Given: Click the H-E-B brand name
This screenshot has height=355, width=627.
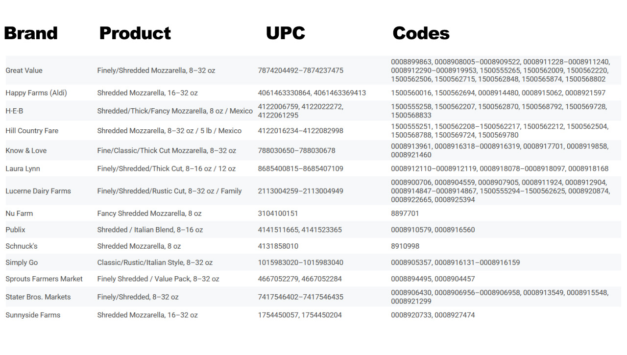Looking at the screenshot, I should click(x=14, y=111).
